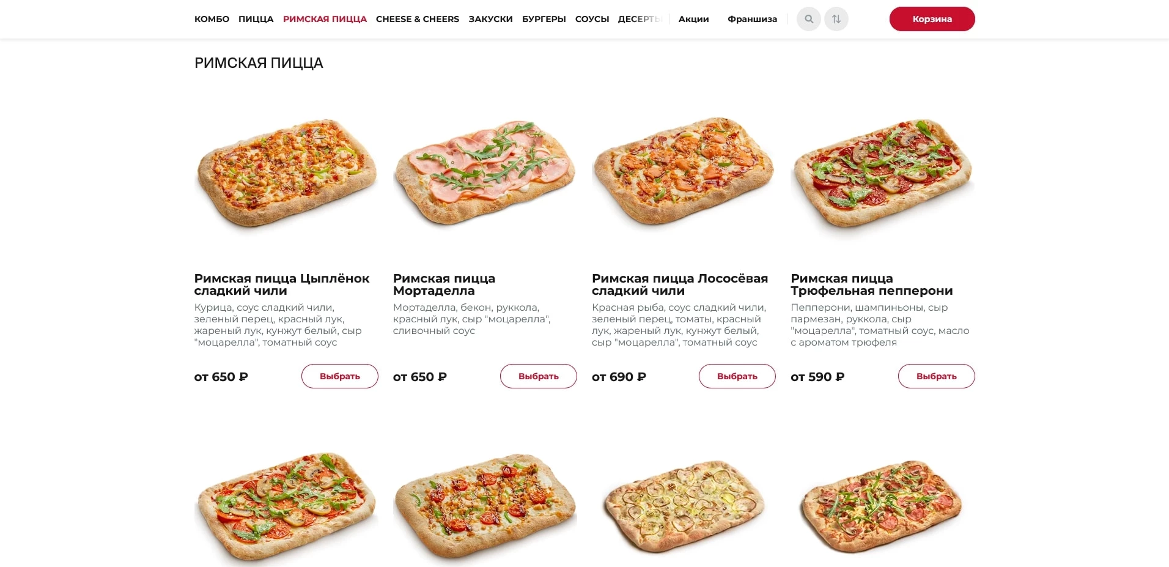Open the ПИЦЦА menu category

tap(256, 19)
